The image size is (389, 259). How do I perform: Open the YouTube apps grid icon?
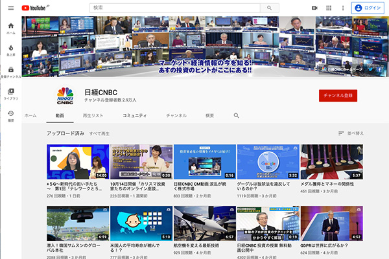tap(329, 8)
